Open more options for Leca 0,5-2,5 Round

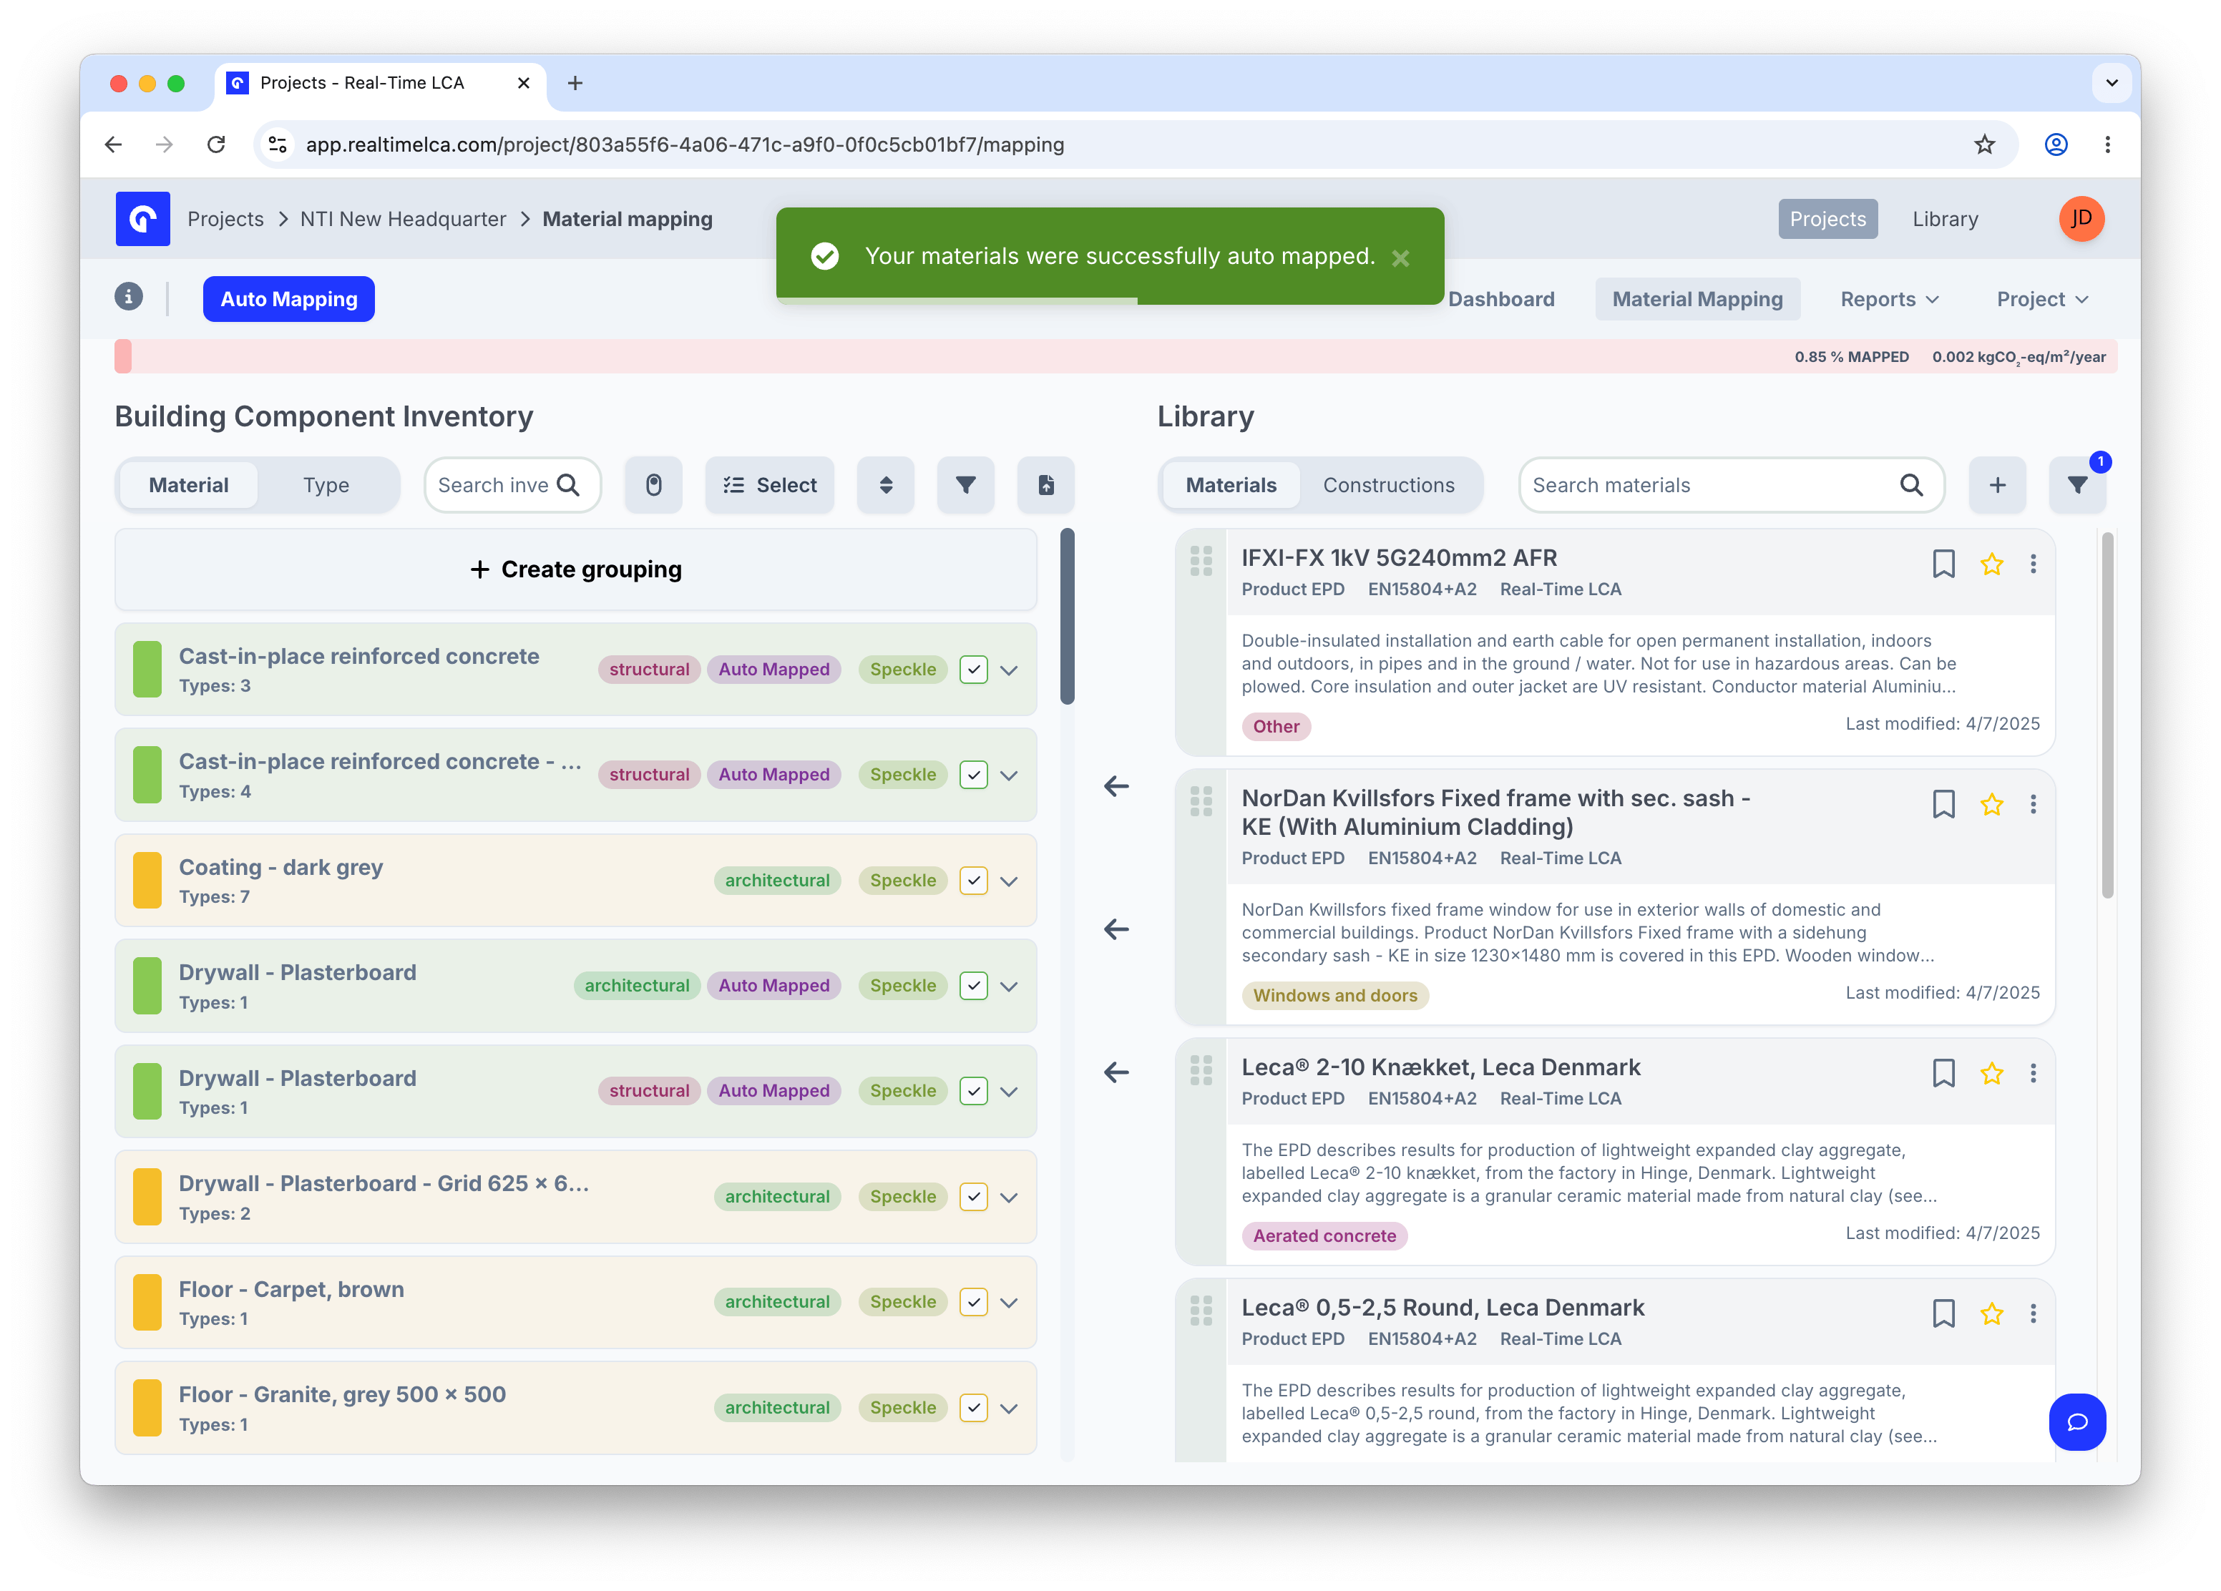2033,1314
